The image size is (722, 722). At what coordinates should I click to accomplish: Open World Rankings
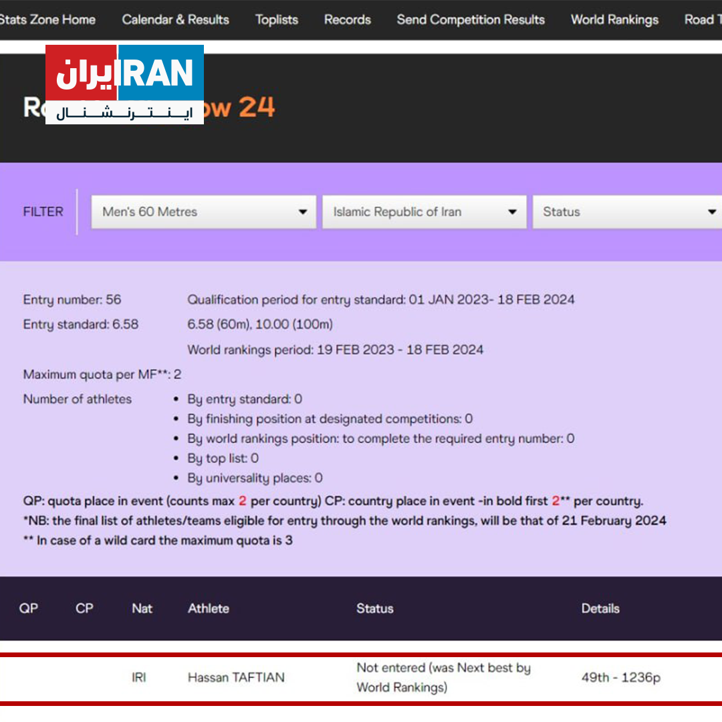tap(614, 19)
